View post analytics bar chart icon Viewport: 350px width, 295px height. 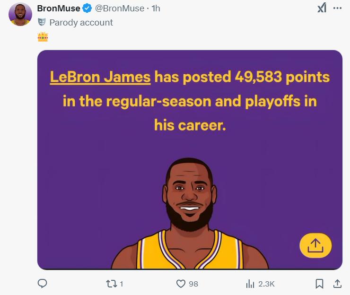pos(250,284)
